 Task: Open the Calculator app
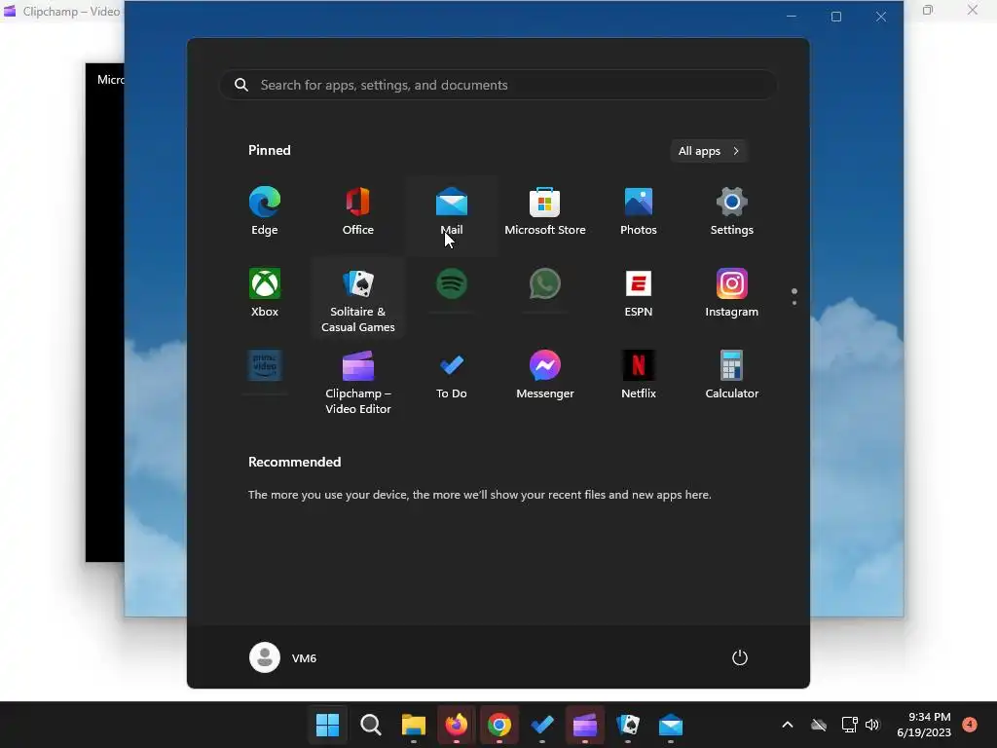pos(732,375)
